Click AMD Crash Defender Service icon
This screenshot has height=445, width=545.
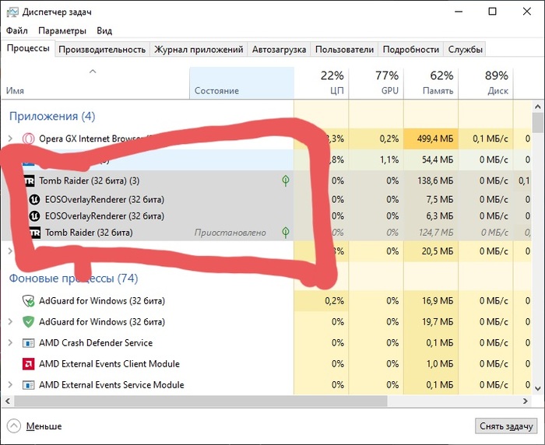click(x=28, y=343)
